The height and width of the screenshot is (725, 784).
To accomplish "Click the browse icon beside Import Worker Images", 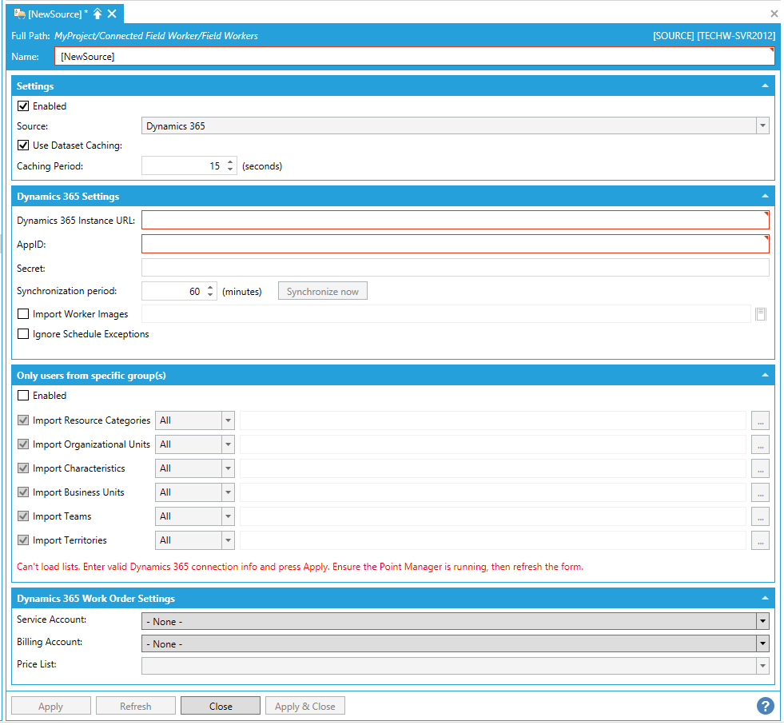I will (760, 314).
